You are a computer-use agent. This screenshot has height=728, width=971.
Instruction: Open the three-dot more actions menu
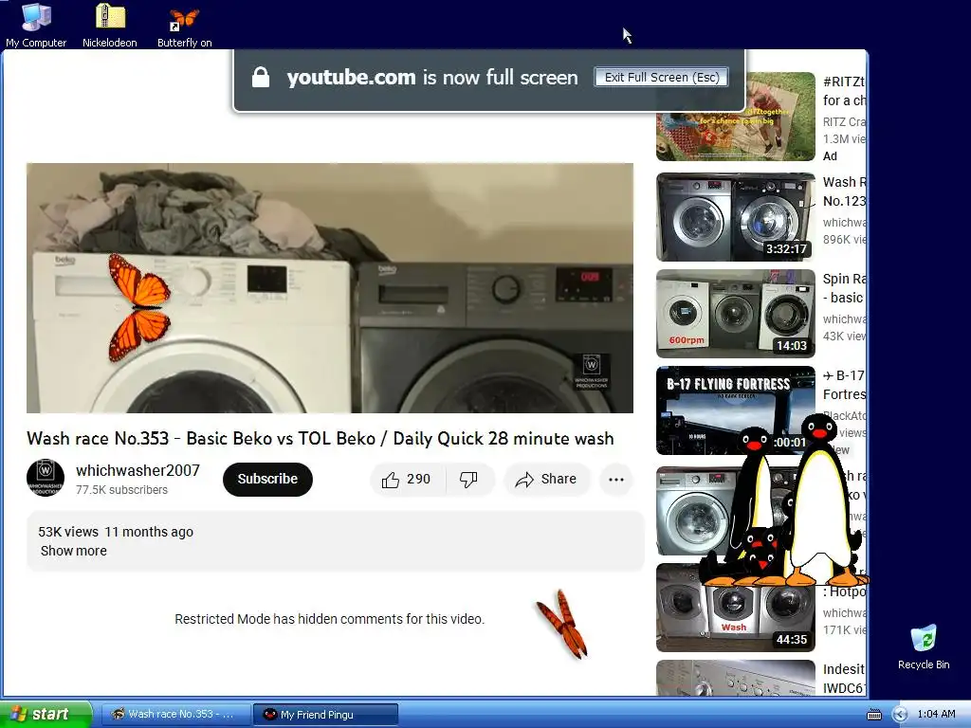[x=615, y=479]
